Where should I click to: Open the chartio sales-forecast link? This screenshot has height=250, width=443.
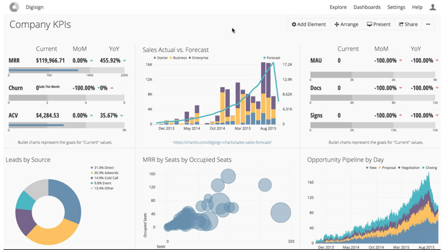click(222, 143)
